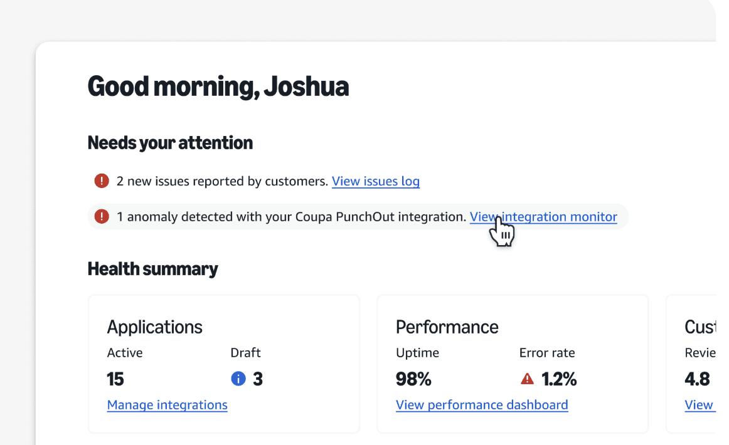Screen dimensions: 729x445
Task: Click Manage integrations link
Action: [x=167, y=405]
